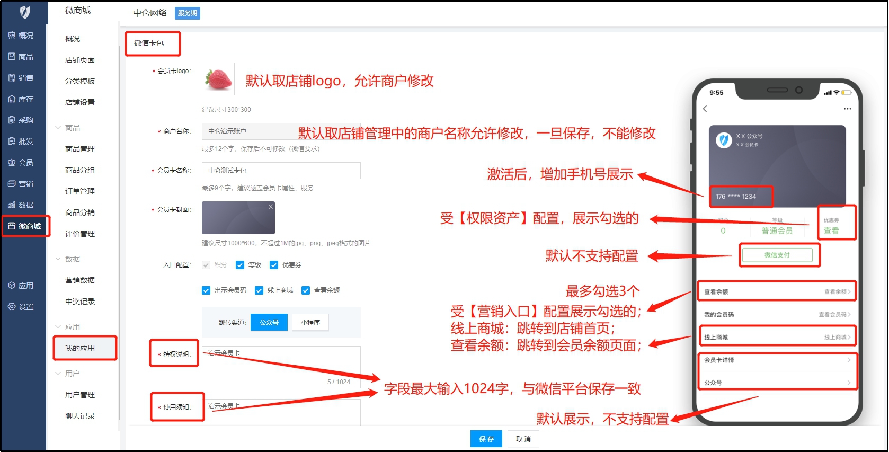Select 小程序 as the jump channel
The height and width of the screenshot is (452, 889).
pyautogui.click(x=310, y=322)
